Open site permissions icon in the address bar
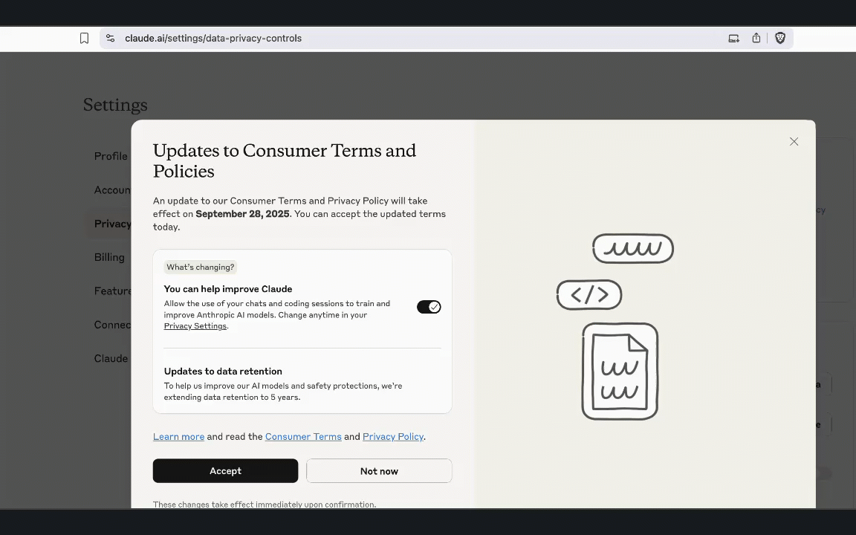 coord(110,38)
